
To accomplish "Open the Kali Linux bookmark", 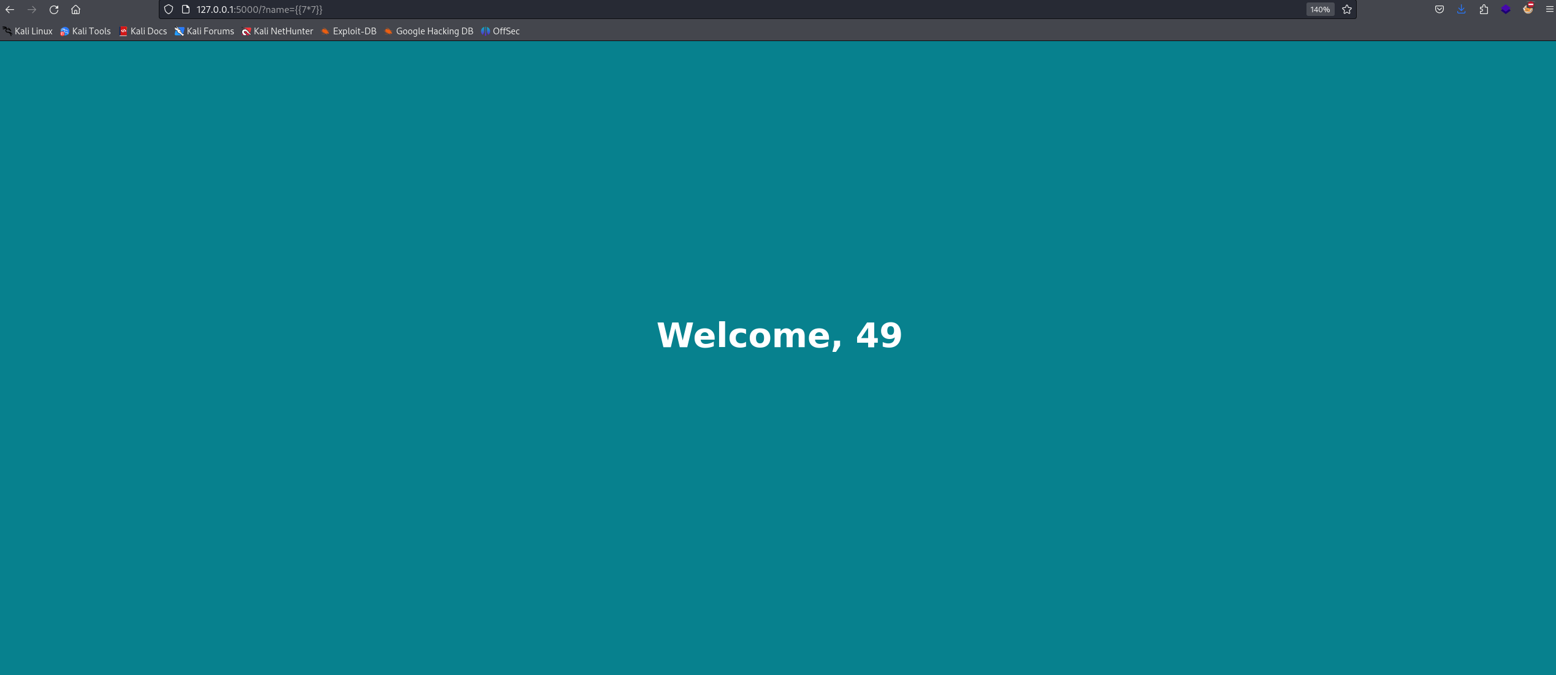I will tap(28, 31).
